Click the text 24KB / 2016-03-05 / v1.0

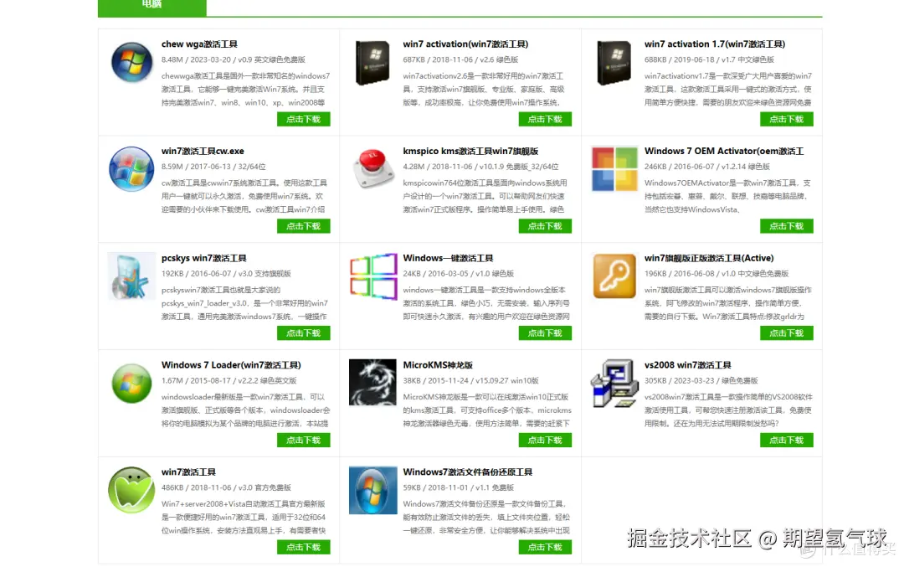(x=445, y=274)
